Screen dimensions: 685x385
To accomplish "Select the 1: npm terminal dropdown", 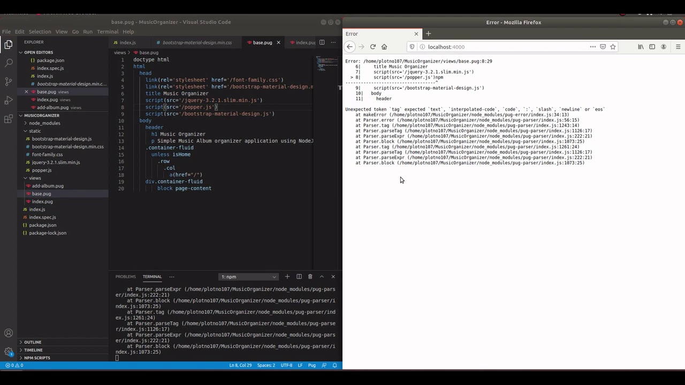I will (x=249, y=276).
